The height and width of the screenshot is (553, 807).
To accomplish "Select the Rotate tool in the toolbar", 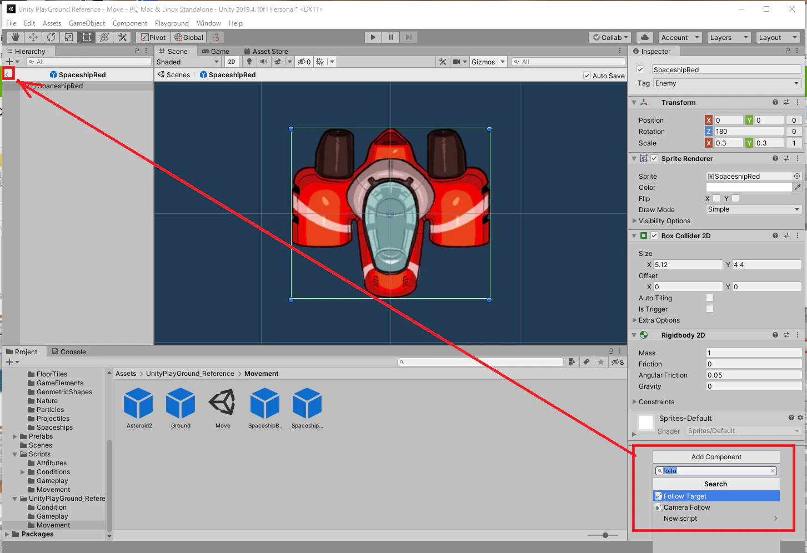I will click(x=51, y=37).
